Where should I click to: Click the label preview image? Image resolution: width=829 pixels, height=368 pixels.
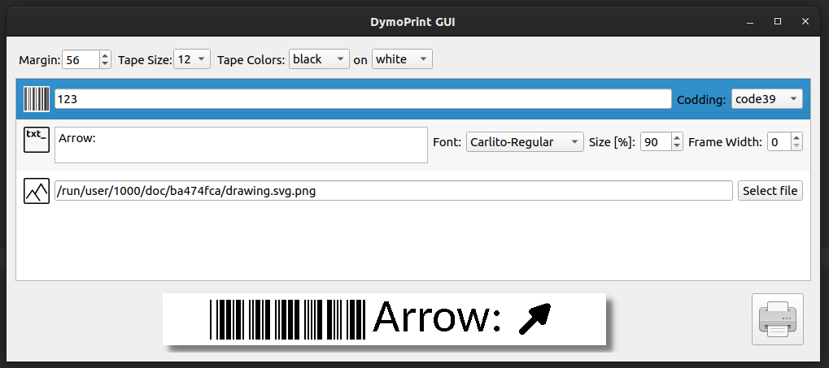[x=384, y=319]
